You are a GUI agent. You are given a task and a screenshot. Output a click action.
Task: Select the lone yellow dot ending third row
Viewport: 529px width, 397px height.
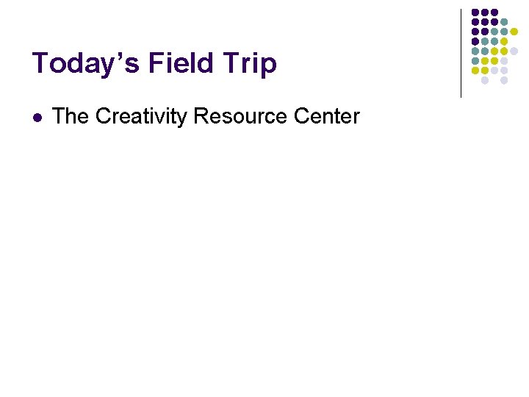(x=514, y=32)
